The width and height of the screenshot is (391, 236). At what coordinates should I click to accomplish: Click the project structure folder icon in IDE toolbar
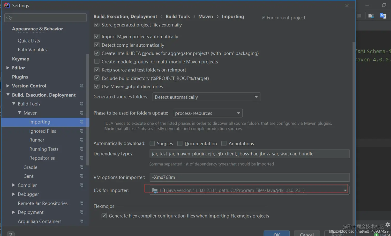click(371, 16)
